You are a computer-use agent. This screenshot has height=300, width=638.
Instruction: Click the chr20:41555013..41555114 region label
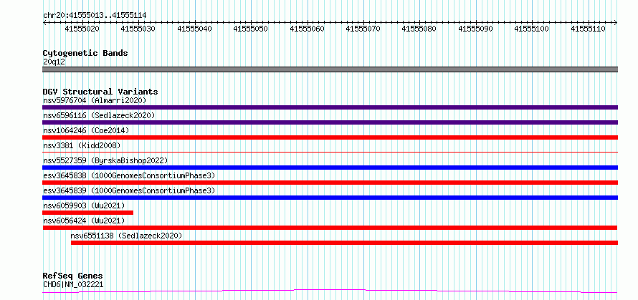tap(95, 16)
